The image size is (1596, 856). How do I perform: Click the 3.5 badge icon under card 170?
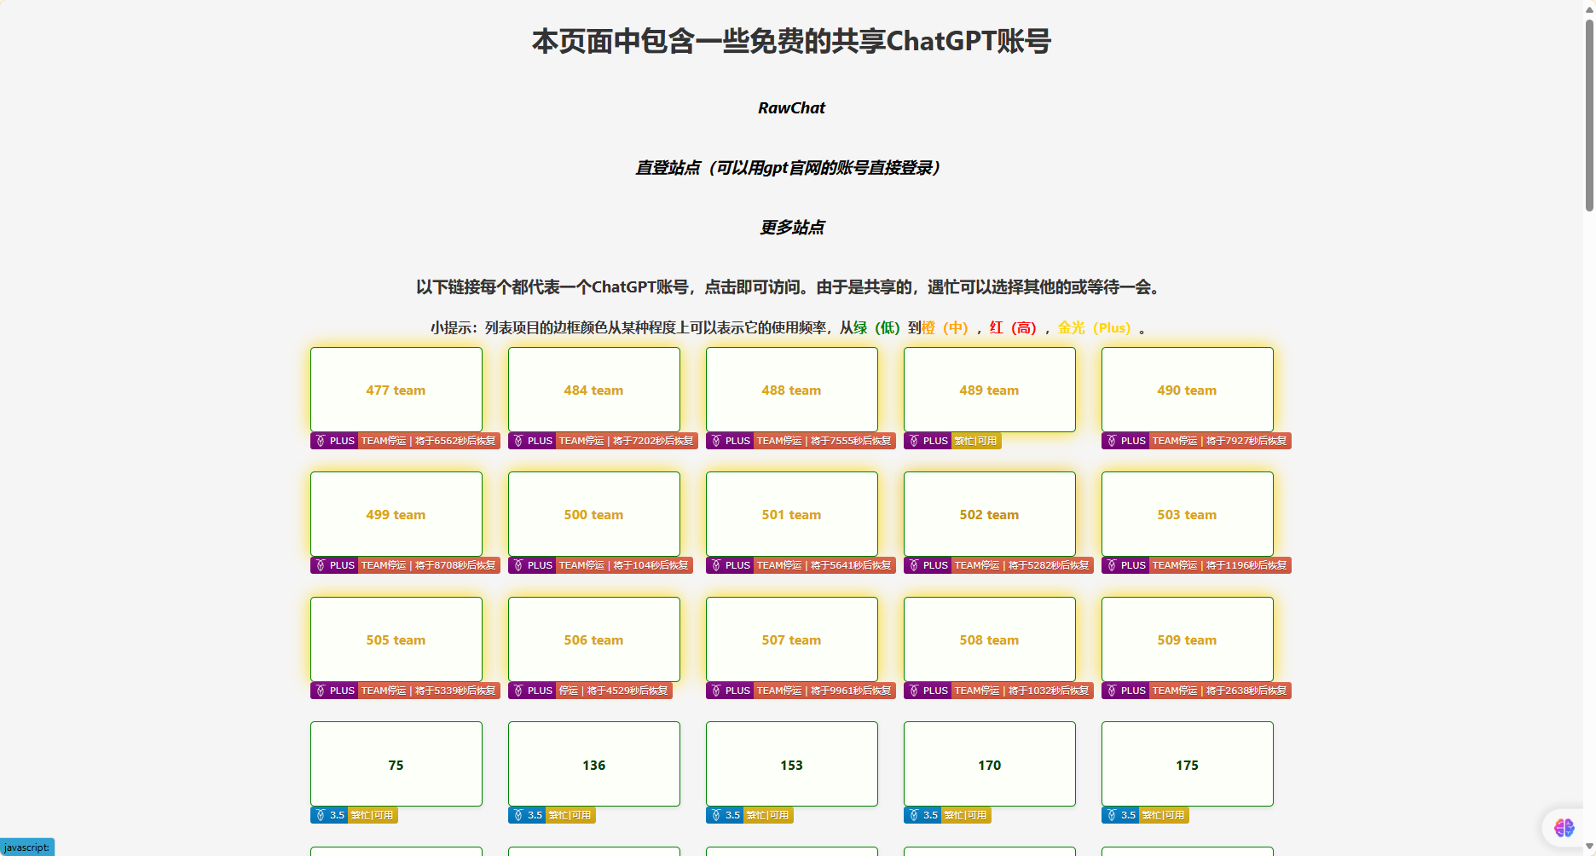914,815
